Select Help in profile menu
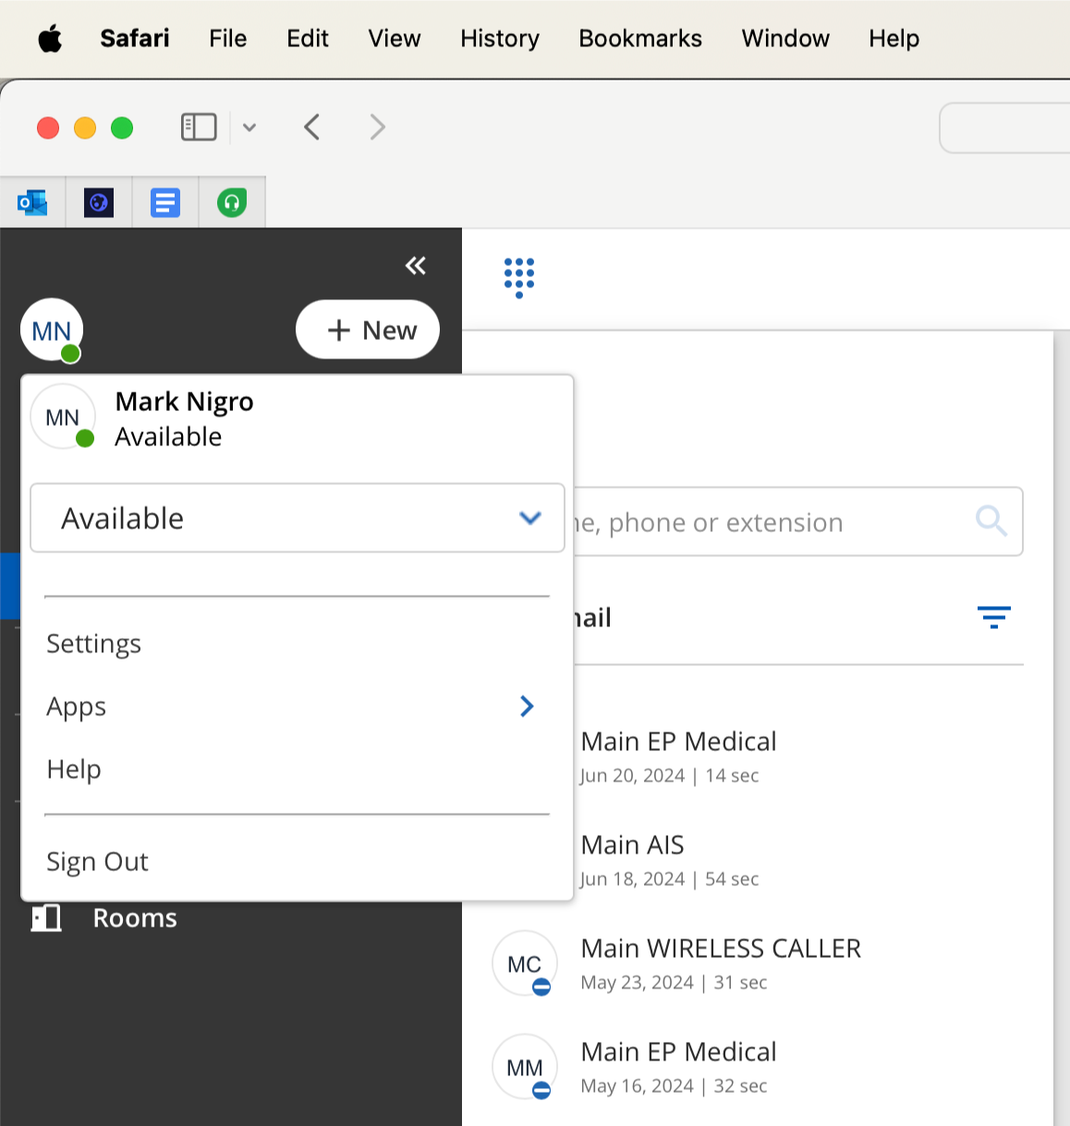Viewport: 1070px width, 1126px height. (74, 769)
